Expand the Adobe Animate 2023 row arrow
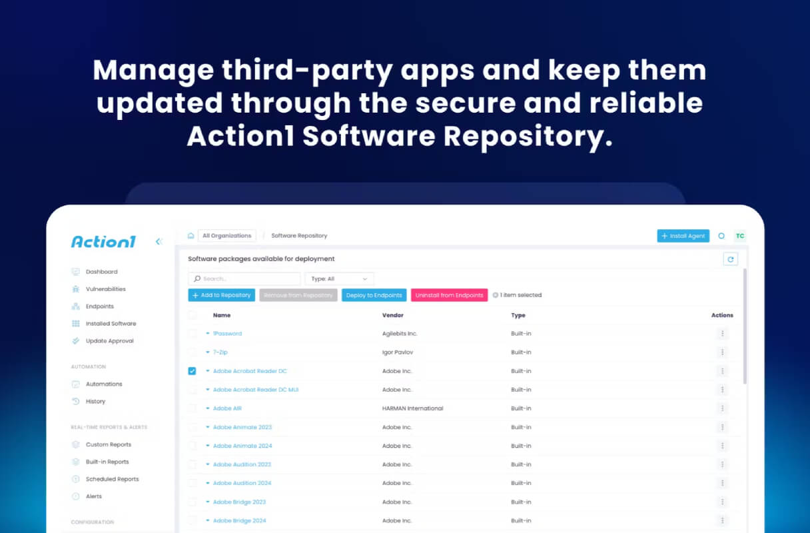Screen dimensions: 810x533 208,427
